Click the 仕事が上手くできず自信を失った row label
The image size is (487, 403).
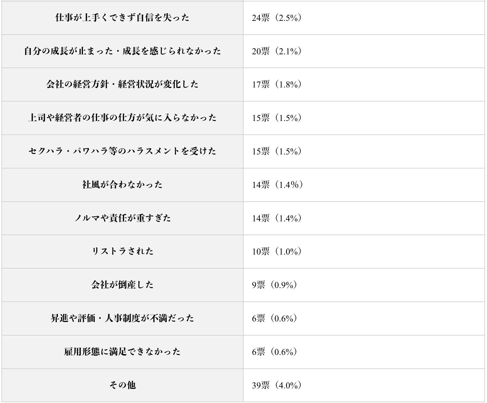122,18
